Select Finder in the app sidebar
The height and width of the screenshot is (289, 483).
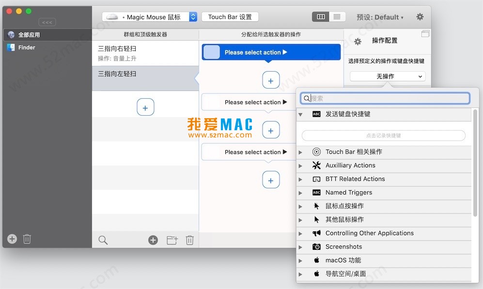click(x=47, y=47)
